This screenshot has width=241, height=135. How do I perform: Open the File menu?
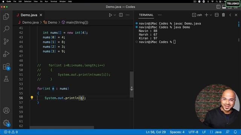click(x=15, y=1)
